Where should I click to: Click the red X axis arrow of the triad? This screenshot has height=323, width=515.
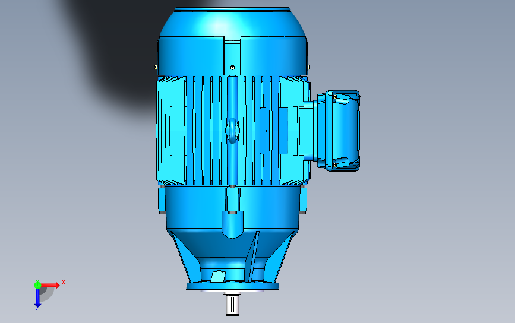click(50, 285)
